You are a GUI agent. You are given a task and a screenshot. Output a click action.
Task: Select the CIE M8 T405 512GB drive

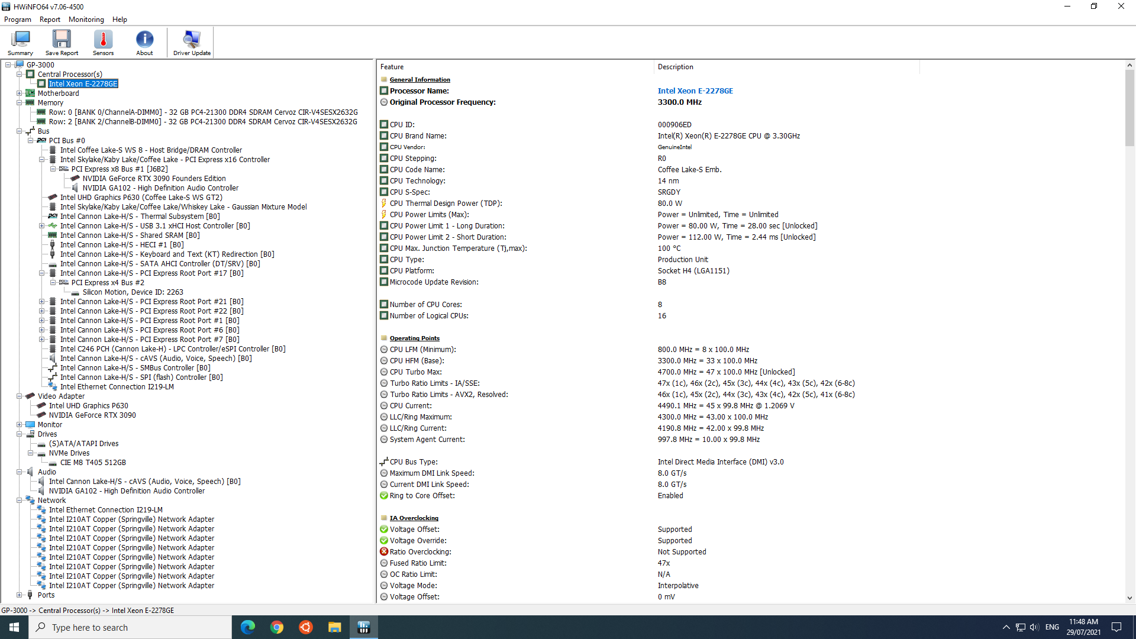coord(93,462)
